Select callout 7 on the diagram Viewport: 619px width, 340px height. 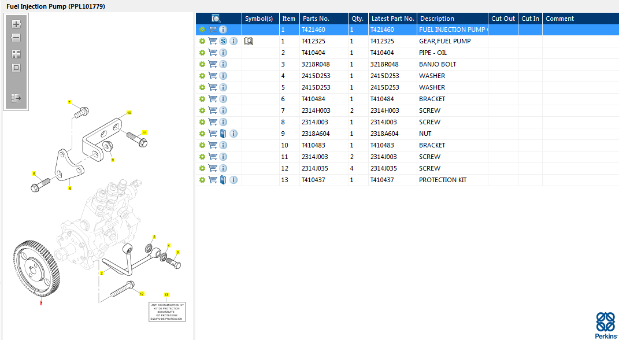click(69, 102)
